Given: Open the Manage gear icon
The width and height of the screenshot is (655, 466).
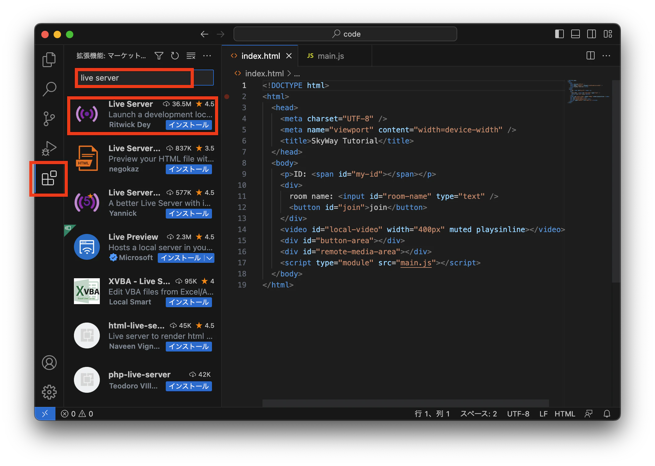Looking at the screenshot, I should pos(49,392).
